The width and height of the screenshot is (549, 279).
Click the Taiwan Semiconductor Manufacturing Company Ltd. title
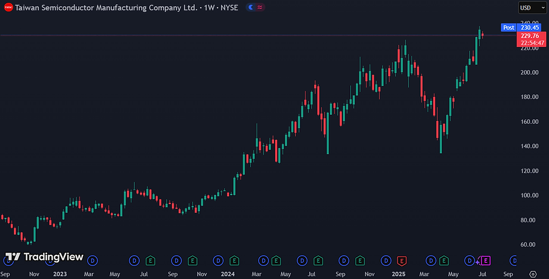pyautogui.click(x=106, y=7)
